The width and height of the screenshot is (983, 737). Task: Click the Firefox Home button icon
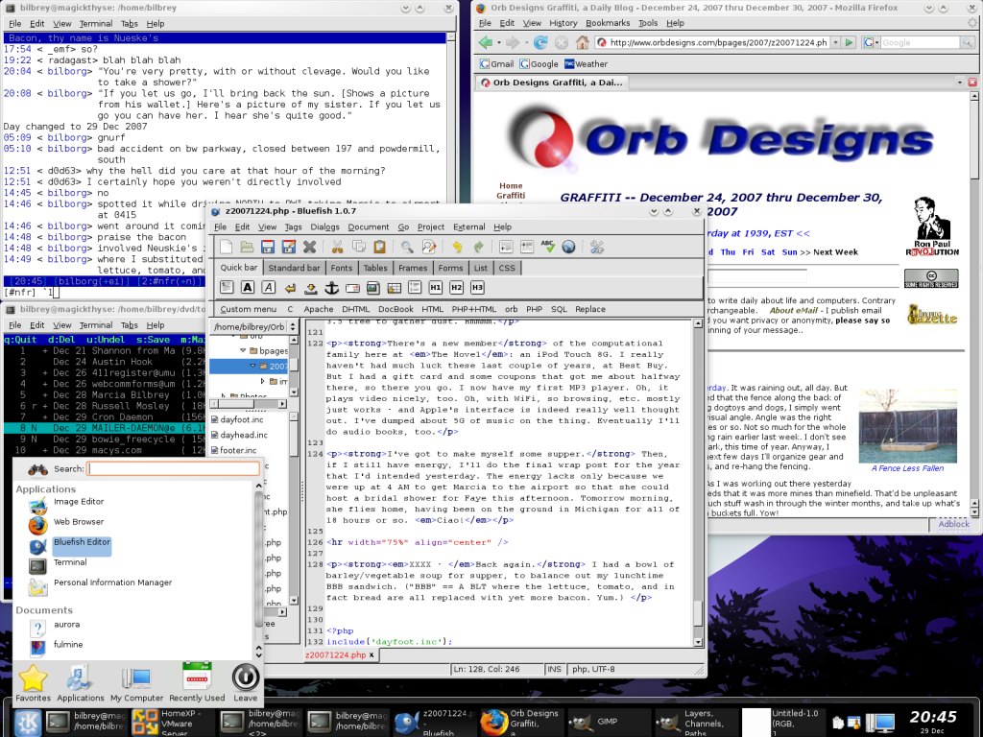click(x=583, y=43)
